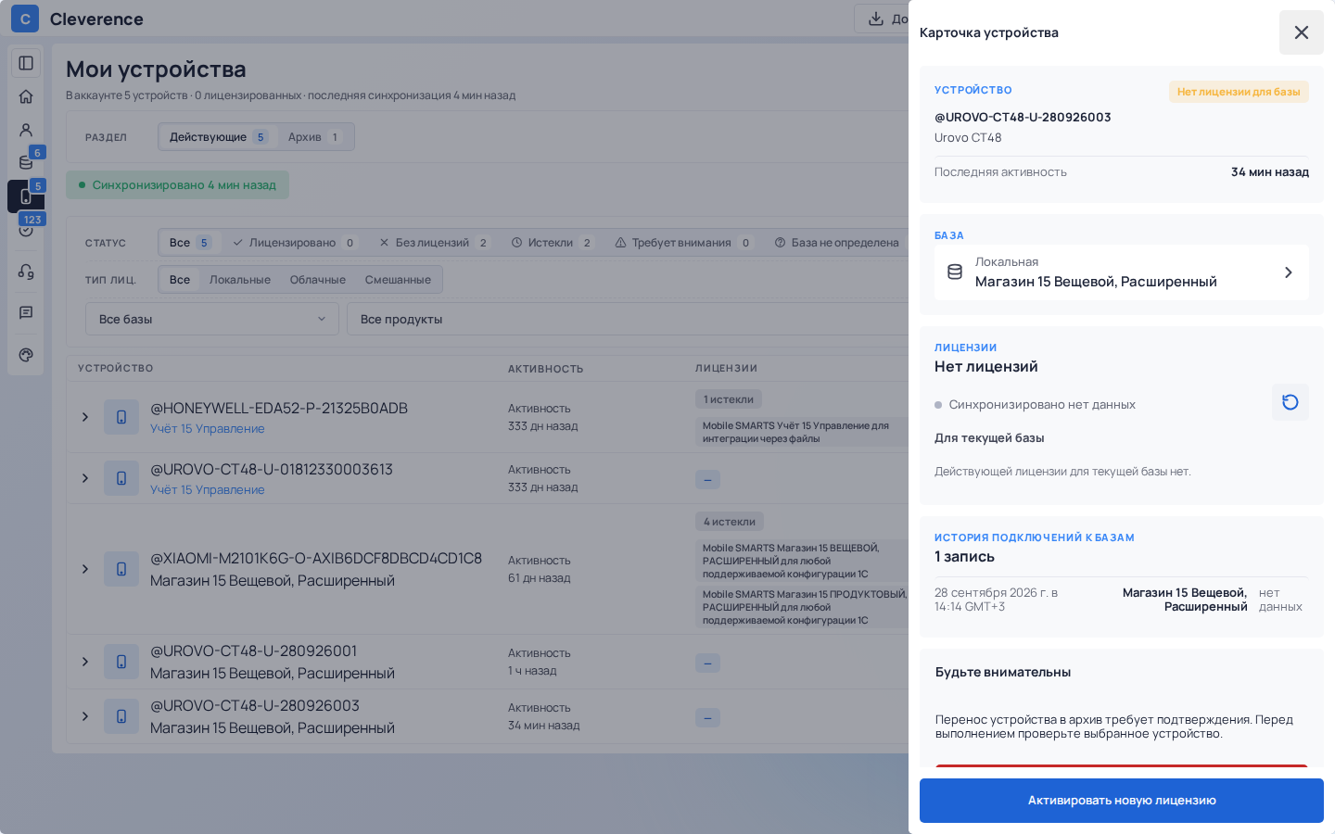Open the Все продукты dropdown
The image size is (1335, 834).
coord(628,319)
